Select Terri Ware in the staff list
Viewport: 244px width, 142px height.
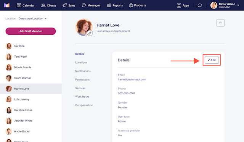coord(31,56)
